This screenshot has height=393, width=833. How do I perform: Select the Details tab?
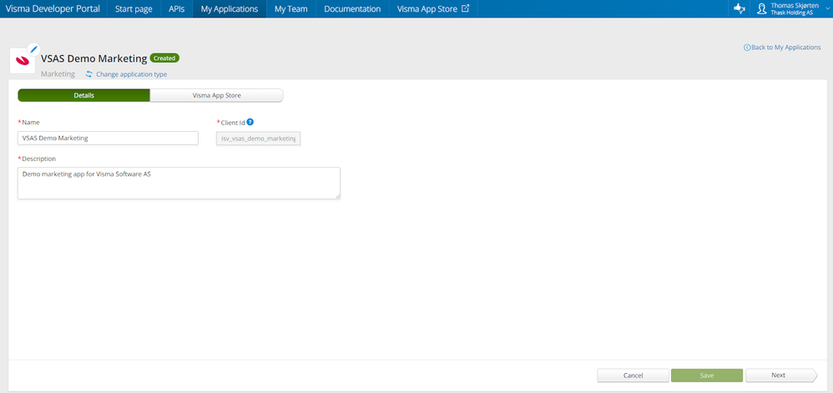[x=84, y=96]
